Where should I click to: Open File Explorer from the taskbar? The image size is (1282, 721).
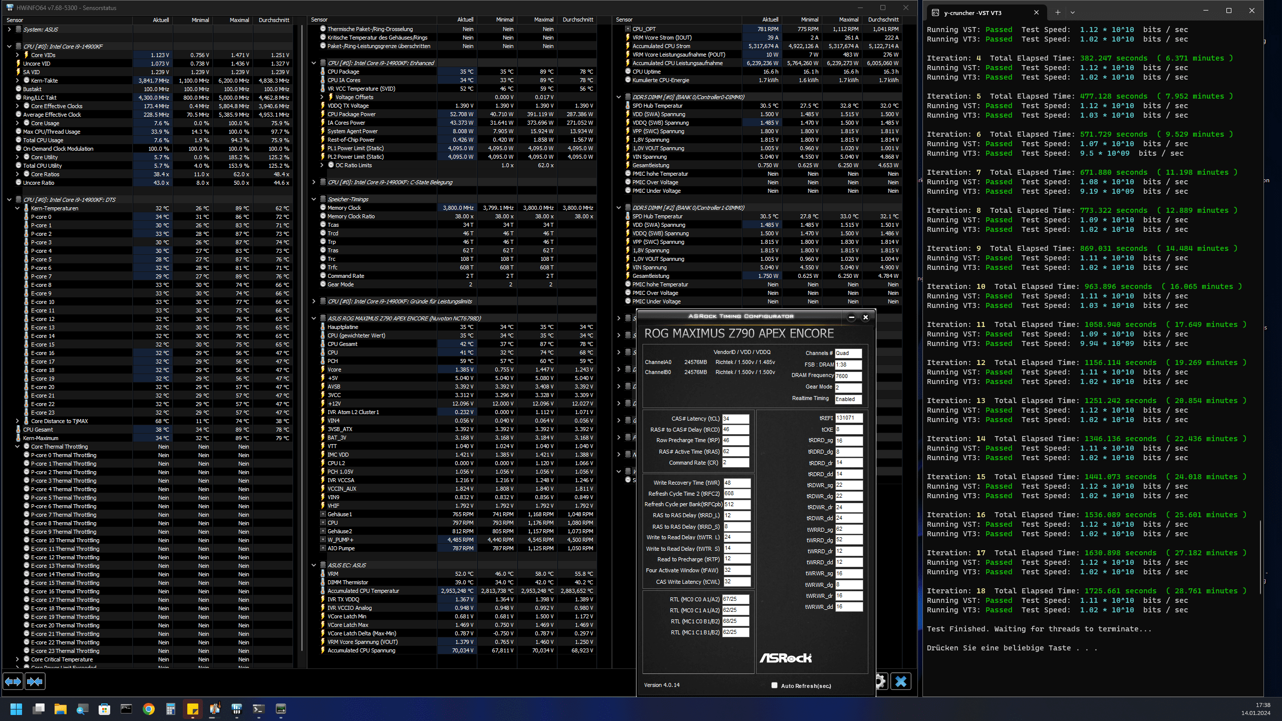pos(61,709)
